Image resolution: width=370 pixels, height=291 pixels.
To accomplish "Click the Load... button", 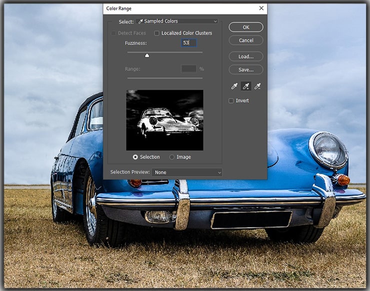I will click(245, 57).
